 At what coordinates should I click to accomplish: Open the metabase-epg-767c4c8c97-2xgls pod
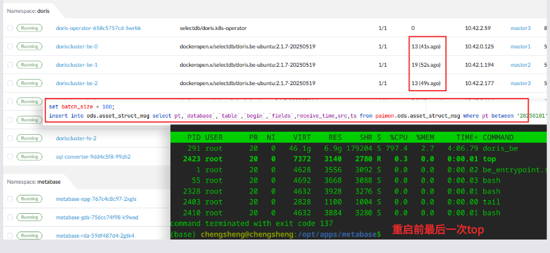click(96, 198)
